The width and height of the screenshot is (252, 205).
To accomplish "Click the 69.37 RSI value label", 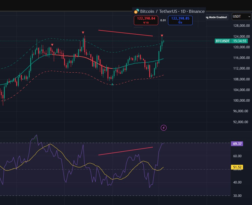I will [x=237, y=144].
